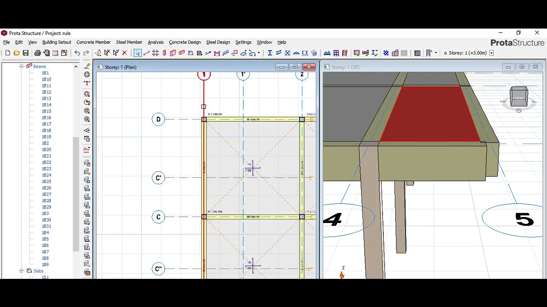The image size is (547, 307).
Task: Collapse the Slabs tree node
Action: [21, 271]
